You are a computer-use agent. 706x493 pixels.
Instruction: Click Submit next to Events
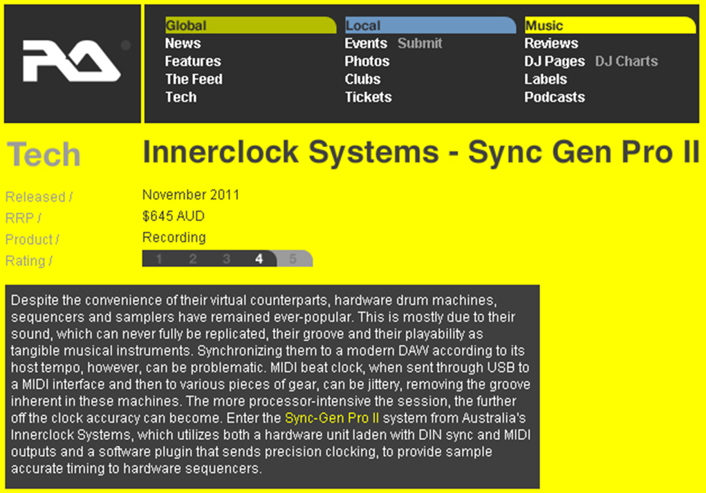coord(420,43)
